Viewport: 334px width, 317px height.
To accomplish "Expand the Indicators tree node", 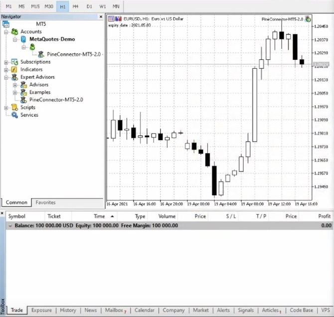I will coord(6,70).
